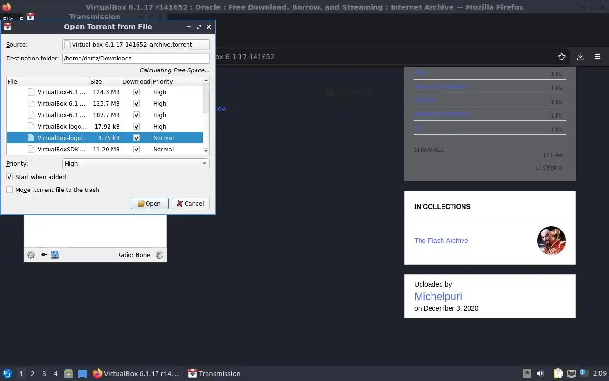Click the Transmission icon in dialog title bar
Viewport: 609px width, 381px height.
point(8,27)
